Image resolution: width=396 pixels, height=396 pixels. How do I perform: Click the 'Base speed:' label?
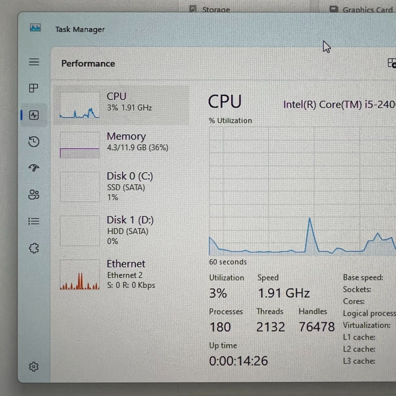click(x=363, y=277)
